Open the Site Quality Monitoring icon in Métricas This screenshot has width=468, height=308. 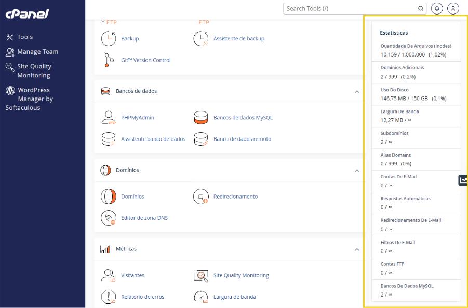[x=201, y=275]
